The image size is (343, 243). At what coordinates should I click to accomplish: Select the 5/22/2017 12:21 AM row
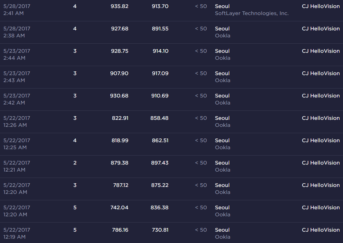click(172, 166)
